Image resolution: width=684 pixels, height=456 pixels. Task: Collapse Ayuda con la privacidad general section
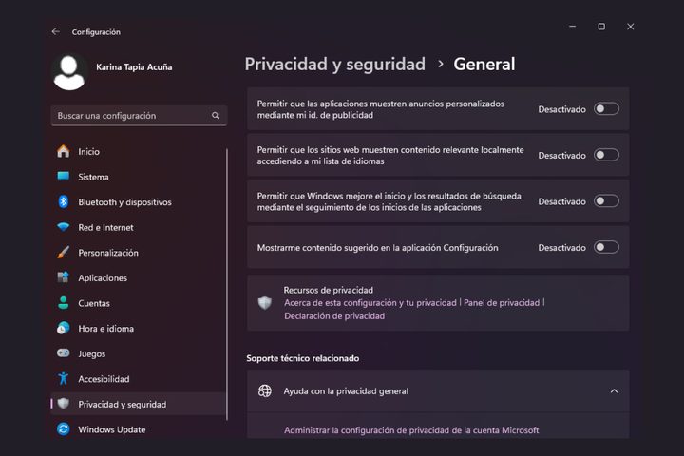(x=614, y=391)
